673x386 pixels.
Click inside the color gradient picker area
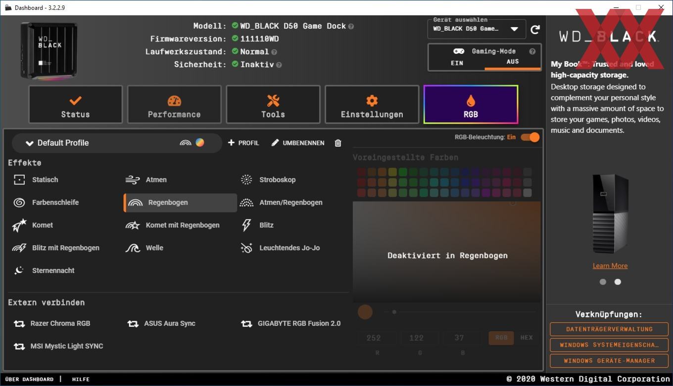coord(447,252)
